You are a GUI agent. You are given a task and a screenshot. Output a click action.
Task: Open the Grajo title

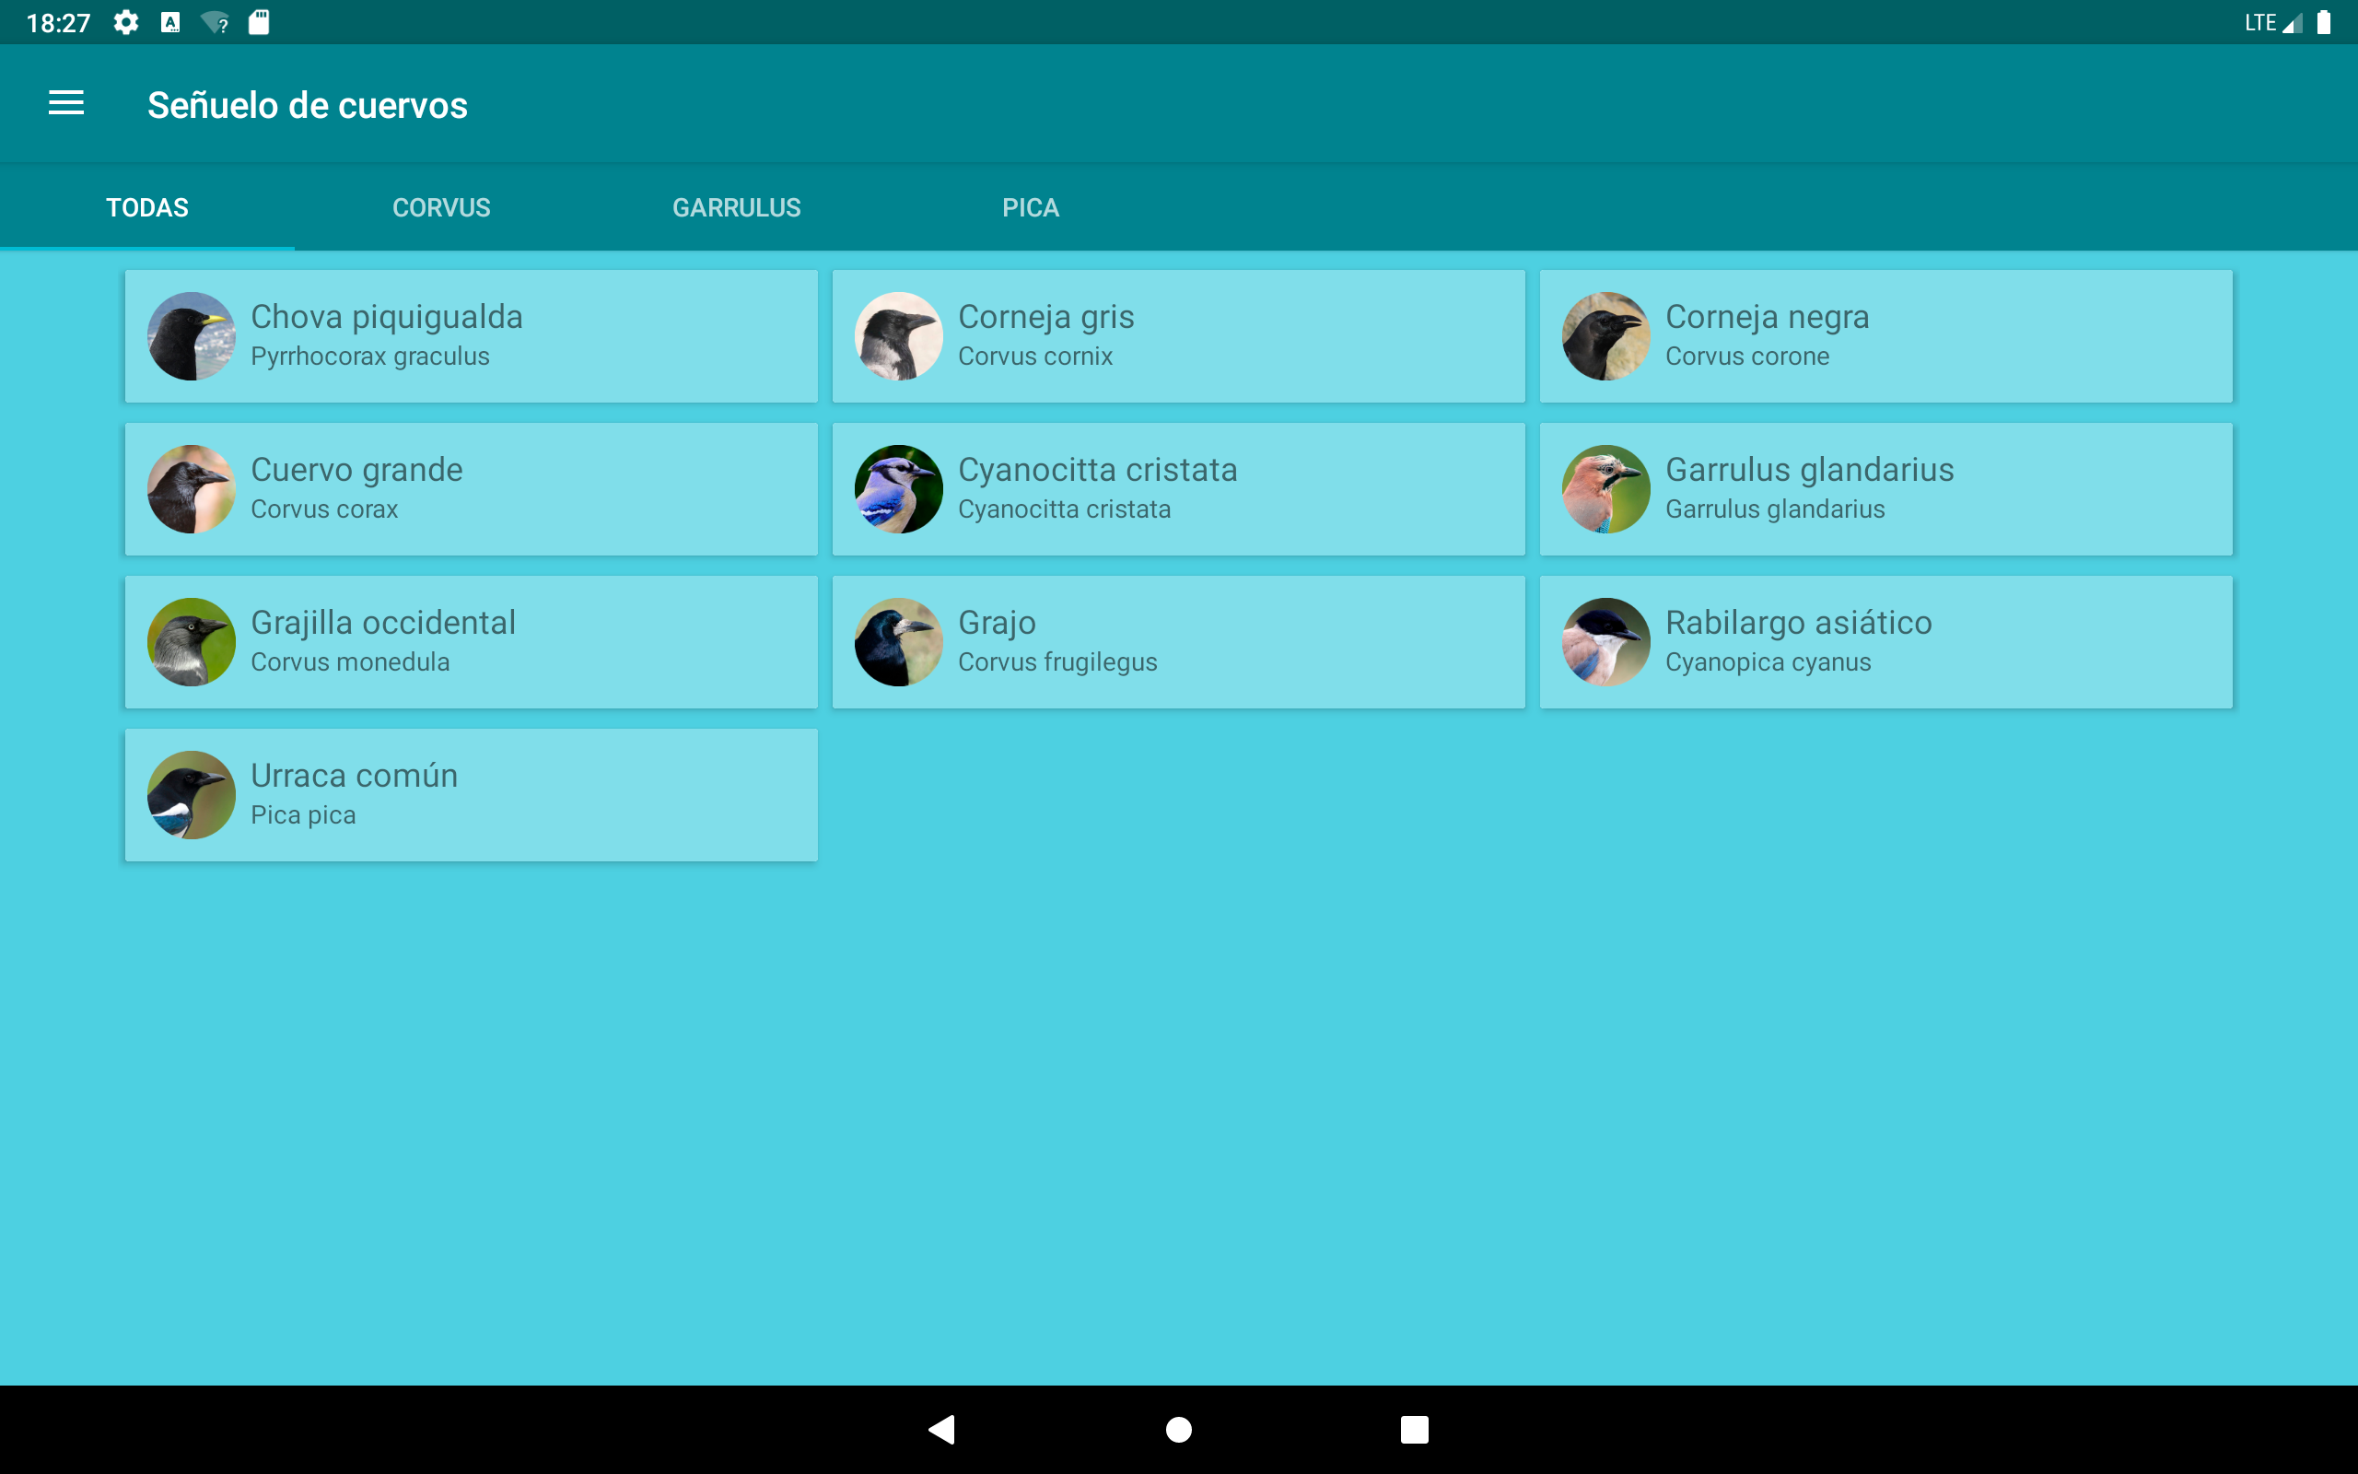[997, 623]
